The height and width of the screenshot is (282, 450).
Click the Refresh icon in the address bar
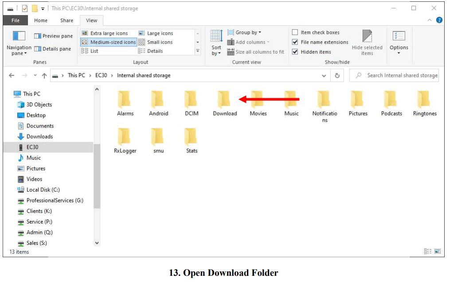(x=337, y=75)
